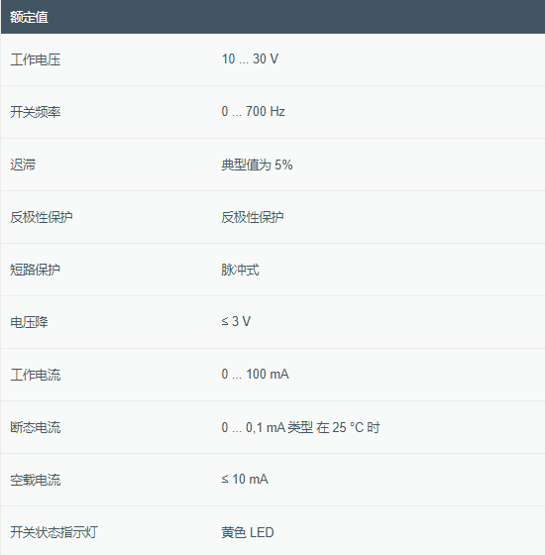Click the 脉冲式 value text
This screenshot has width=545, height=555.
click(x=240, y=270)
